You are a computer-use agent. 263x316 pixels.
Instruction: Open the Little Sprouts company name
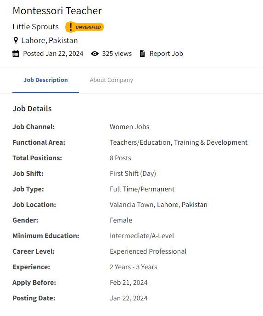(x=35, y=27)
